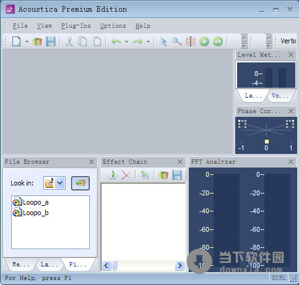Click the Paste clipboard icon
The width and height of the screenshot is (299, 285).
pyautogui.click(x=97, y=41)
